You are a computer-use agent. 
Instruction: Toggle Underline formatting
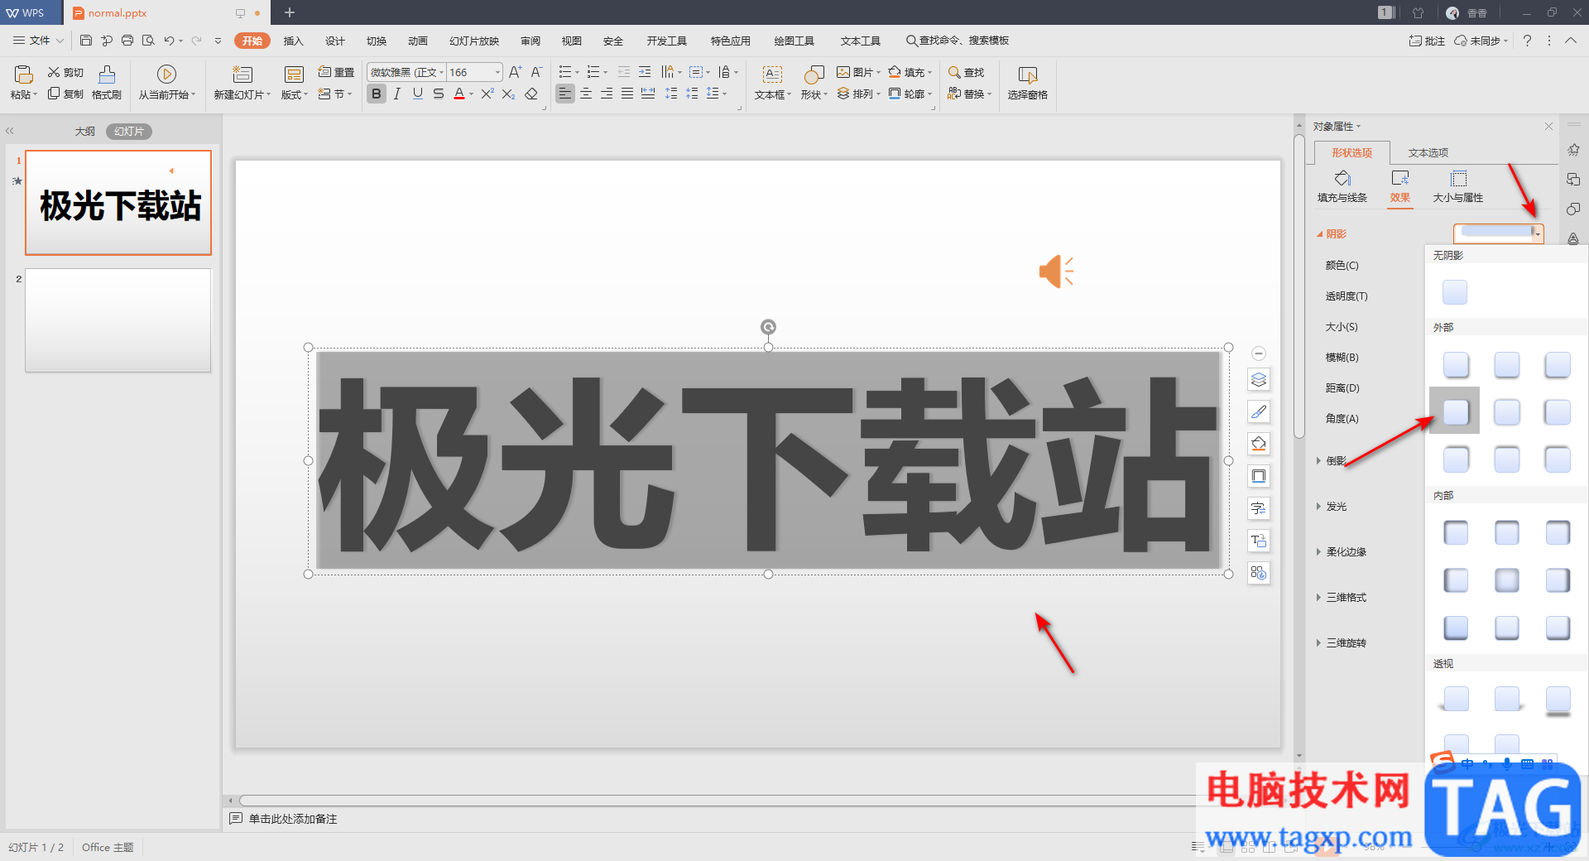coord(418,94)
